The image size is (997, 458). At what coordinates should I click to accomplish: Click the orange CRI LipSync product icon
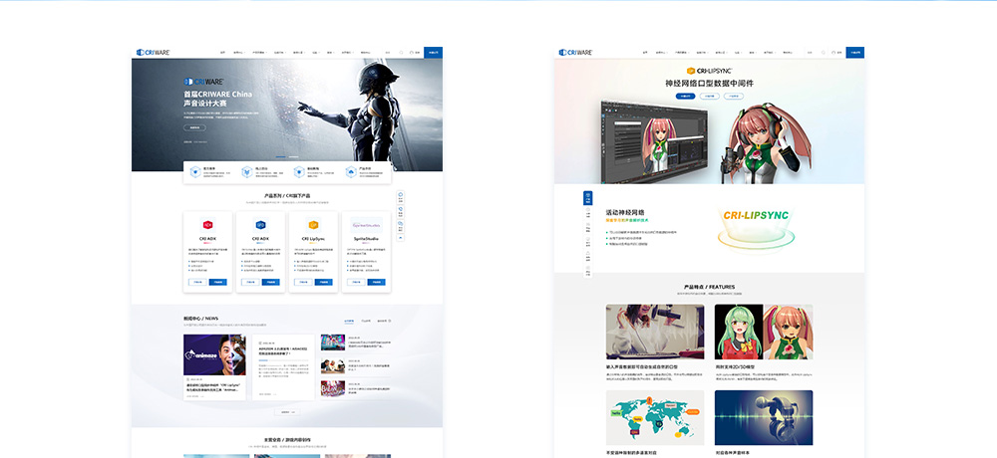(313, 224)
